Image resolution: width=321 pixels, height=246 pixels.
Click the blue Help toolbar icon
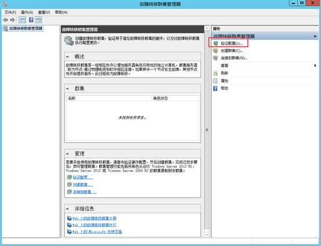(31, 20)
